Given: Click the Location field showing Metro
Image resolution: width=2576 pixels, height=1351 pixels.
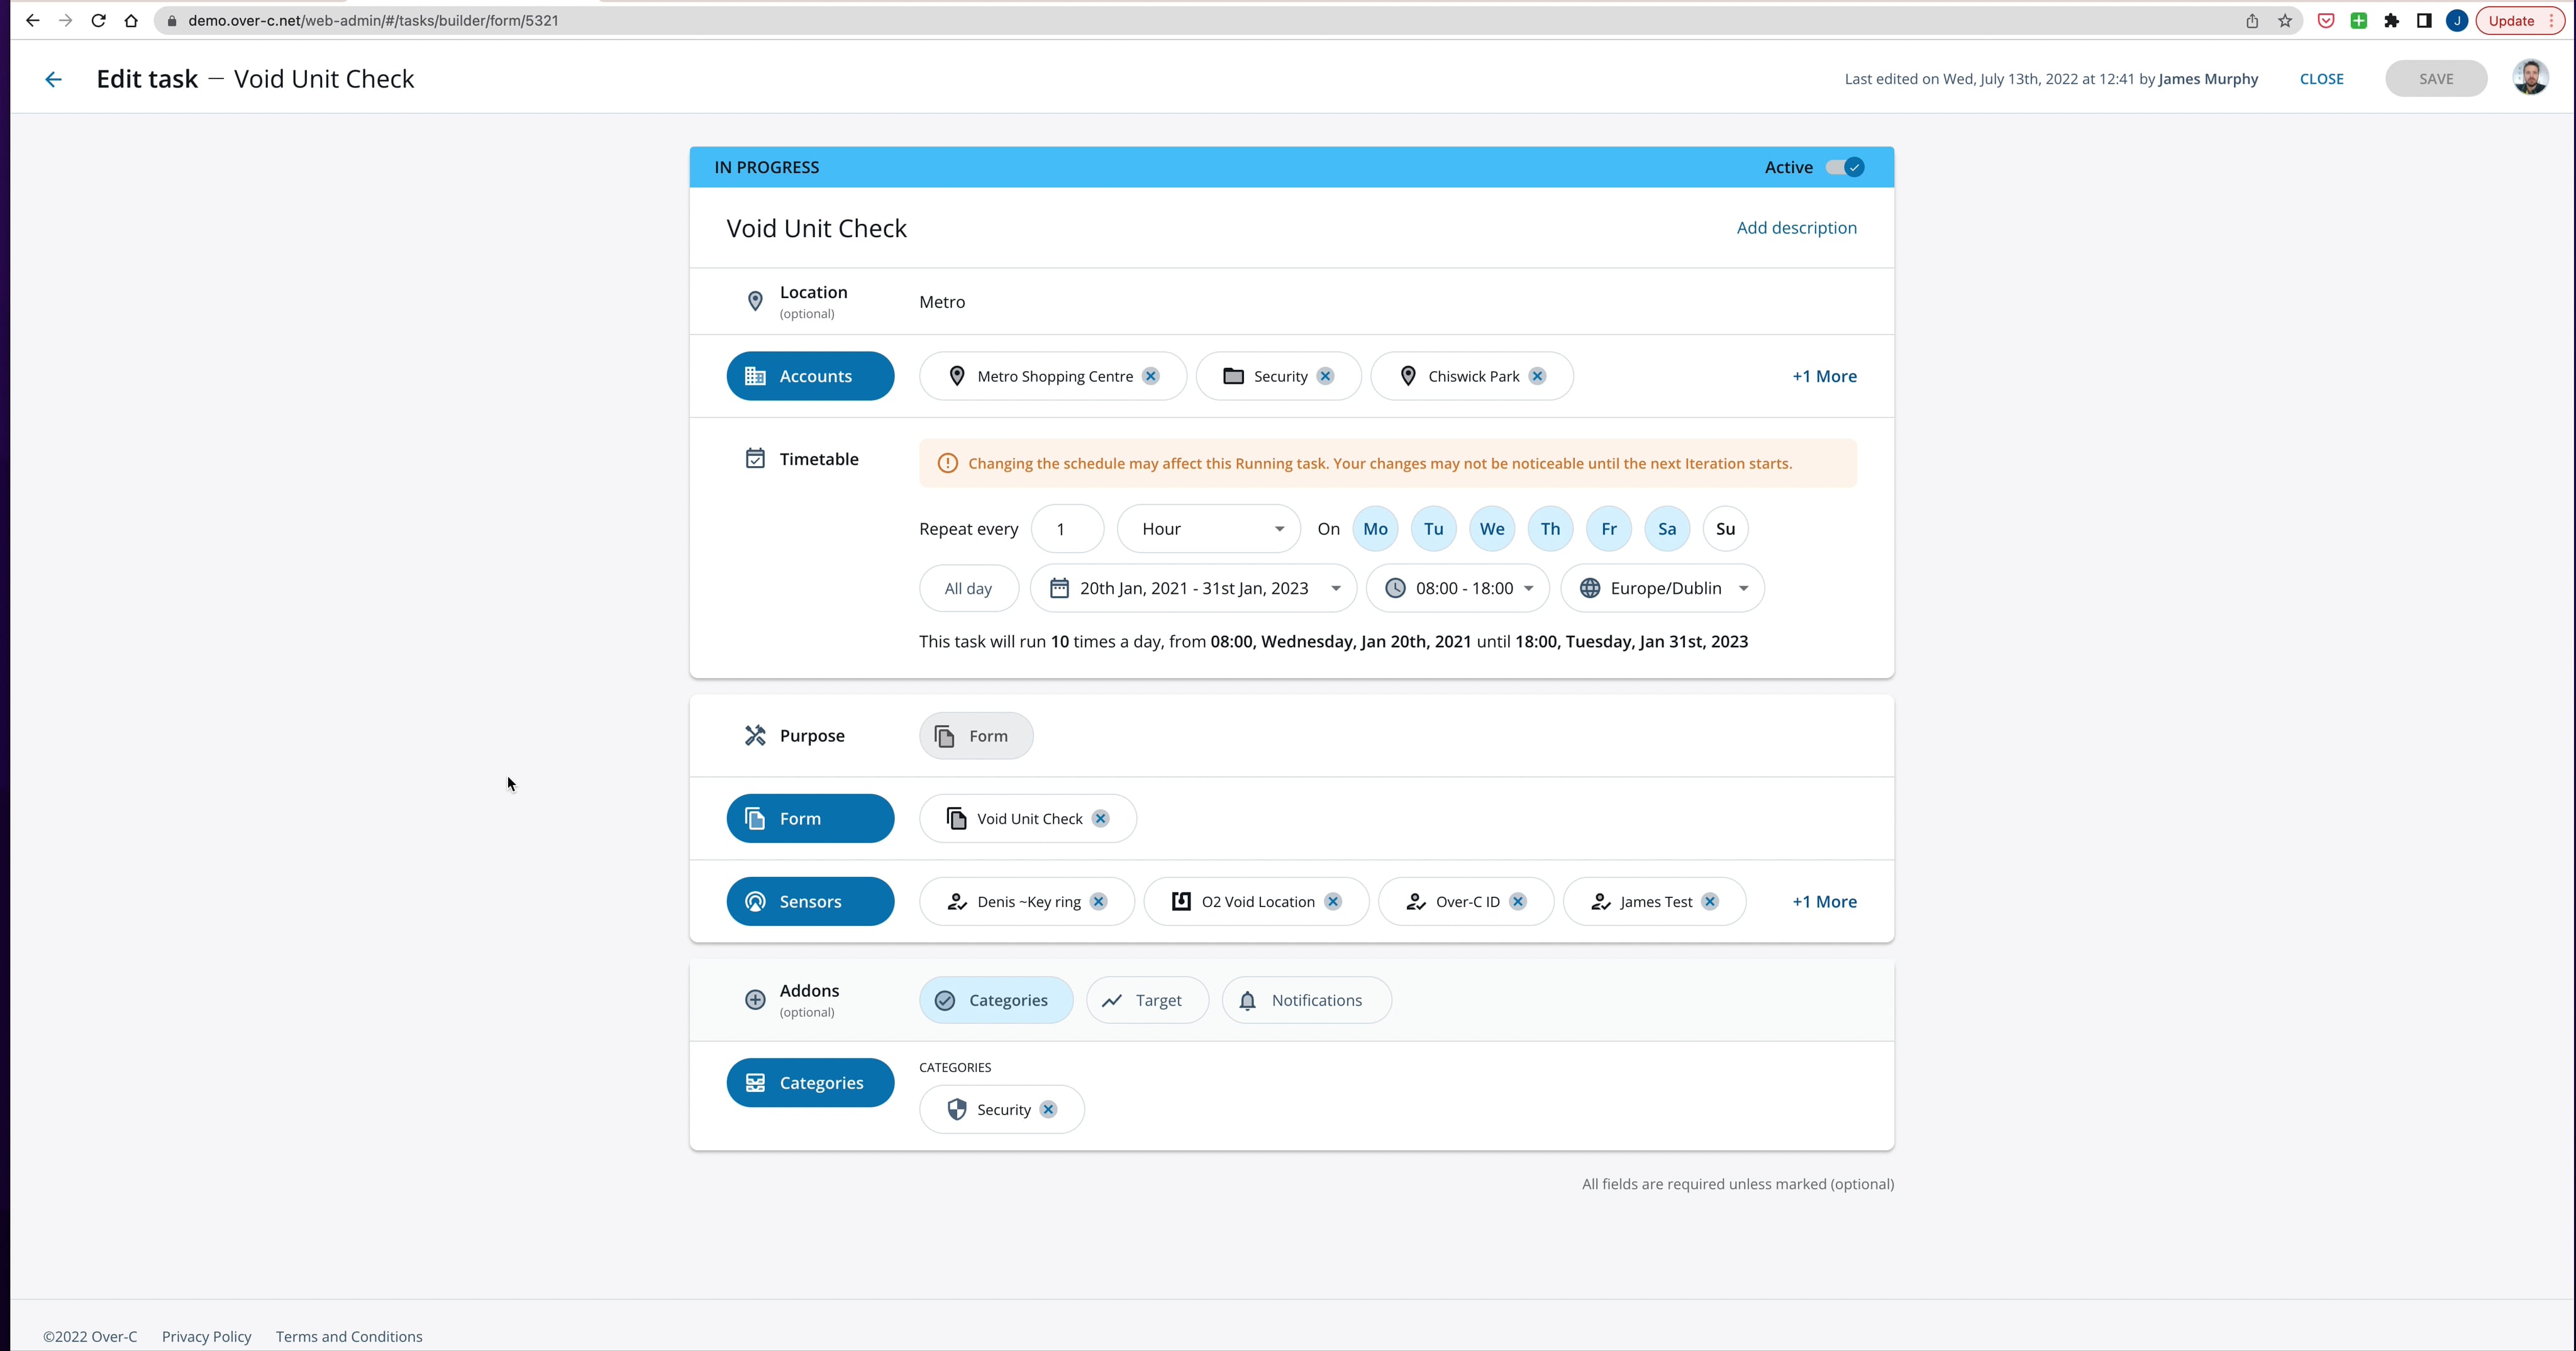Looking at the screenshot, I should [1387, 301].
